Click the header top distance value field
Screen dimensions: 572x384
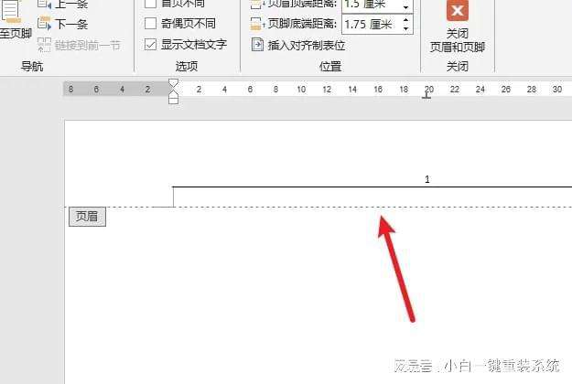tap(371, 5)
